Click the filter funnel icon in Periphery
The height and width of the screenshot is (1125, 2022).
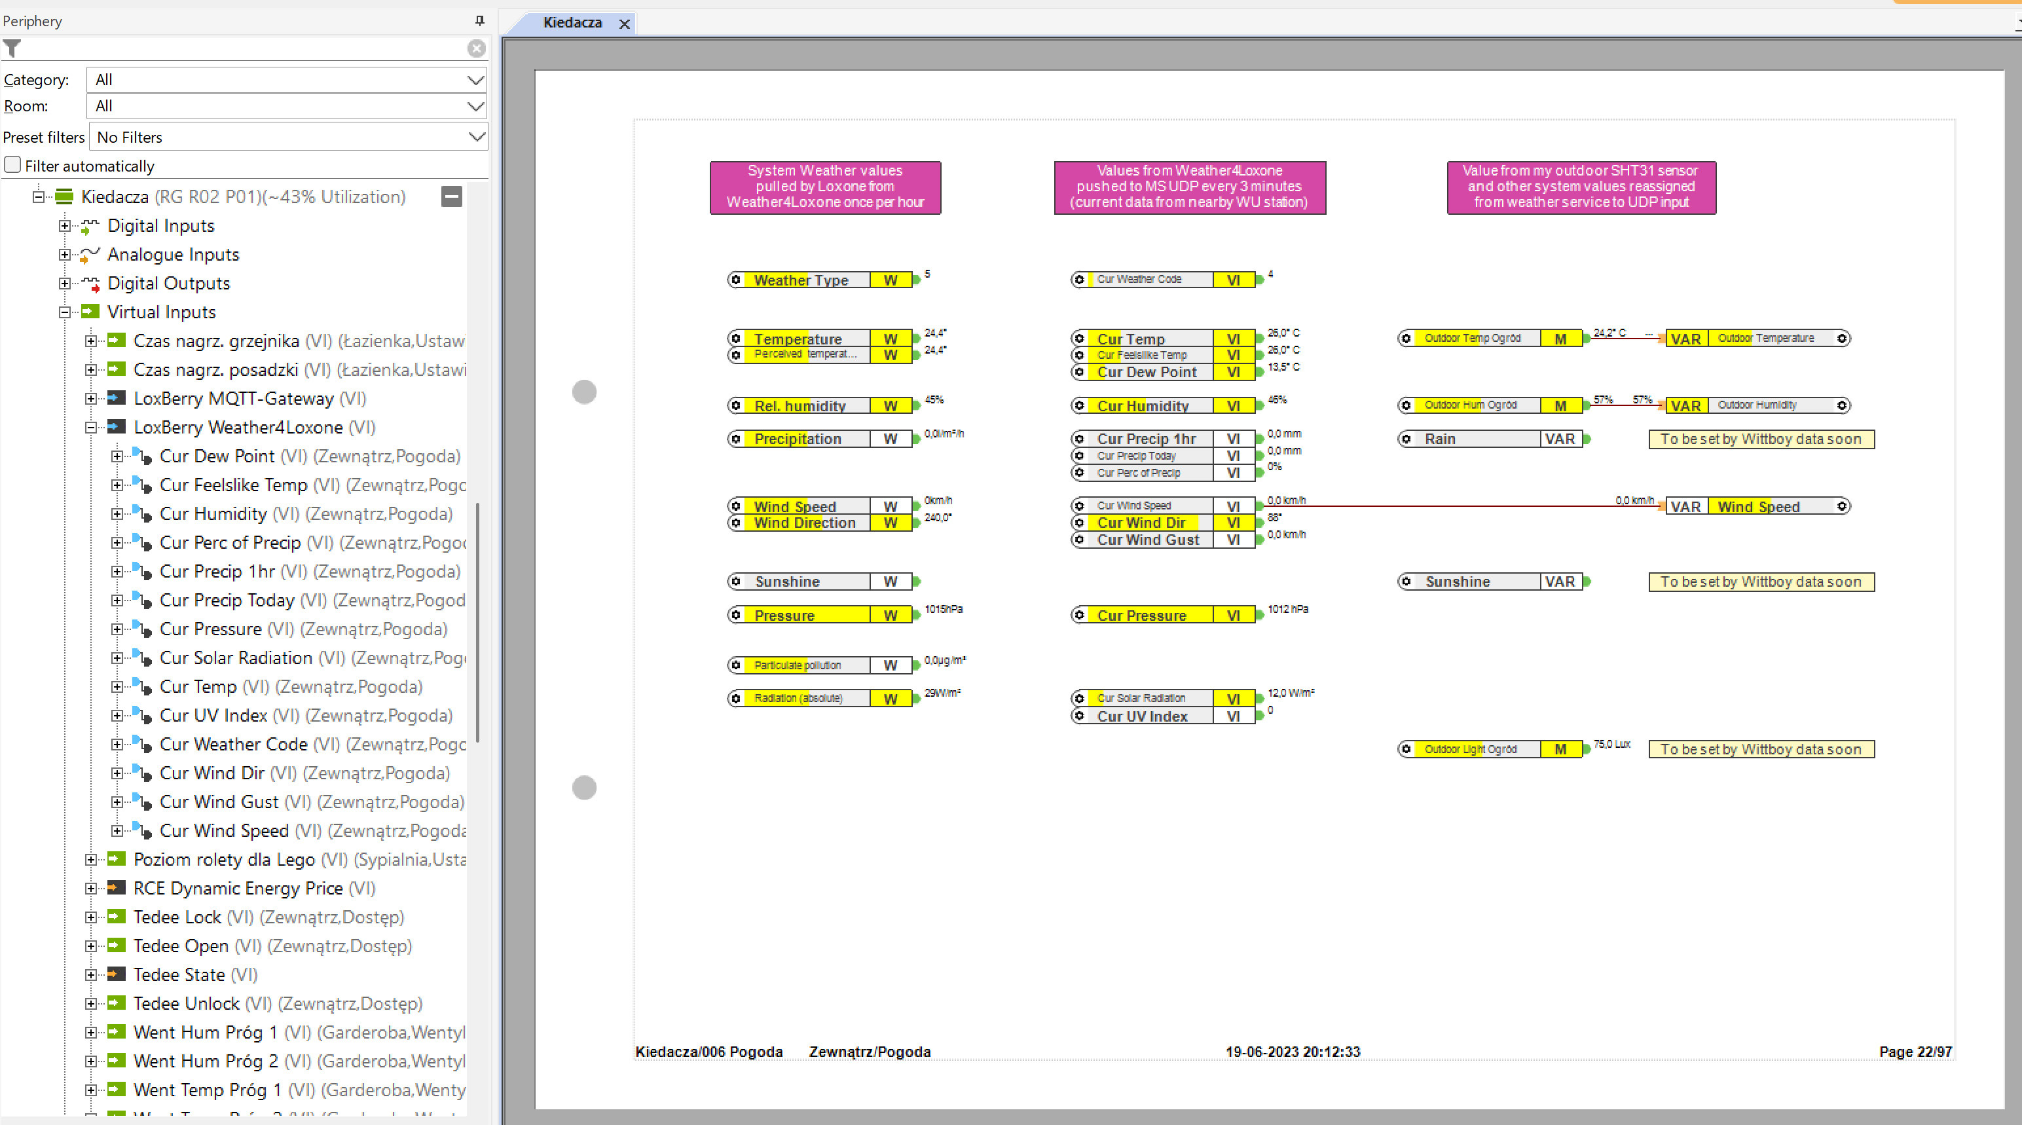(12, 48)
